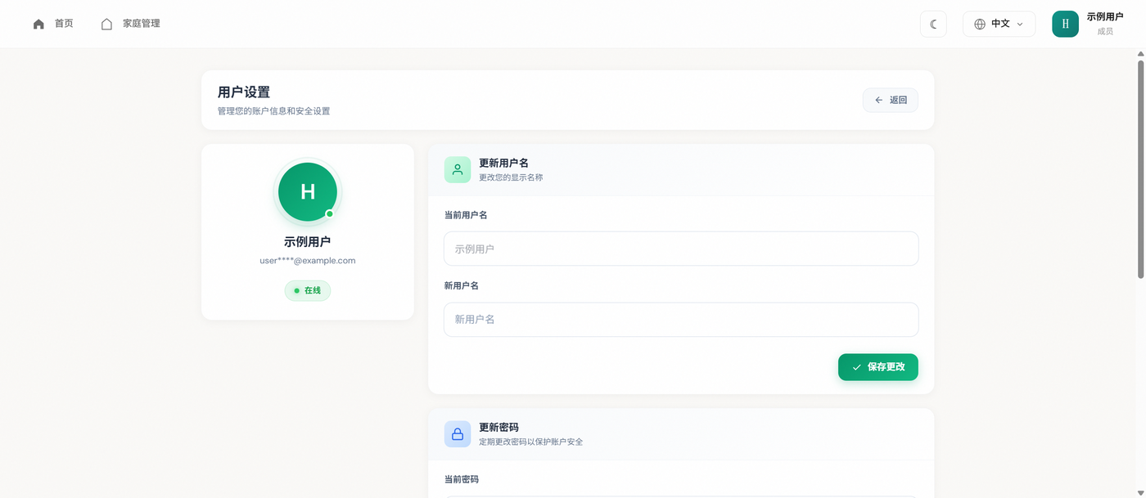
Task: Click 管理您的账户信息和安全设置 subtitle
Action: click(x=274, y=111)
